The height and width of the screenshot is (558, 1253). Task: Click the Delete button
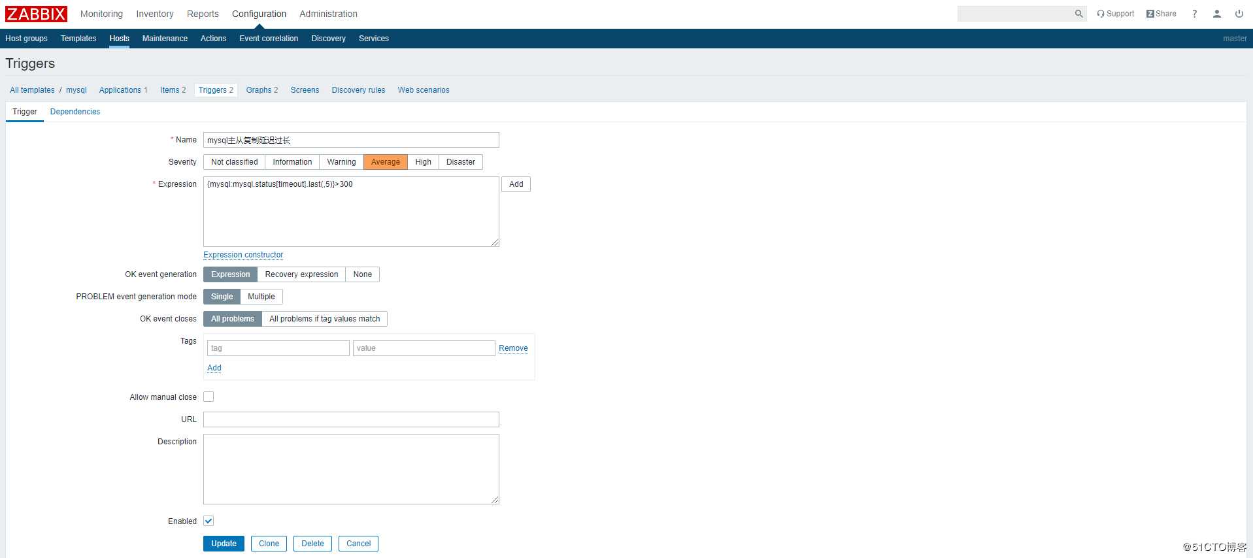tap(312, 544)
